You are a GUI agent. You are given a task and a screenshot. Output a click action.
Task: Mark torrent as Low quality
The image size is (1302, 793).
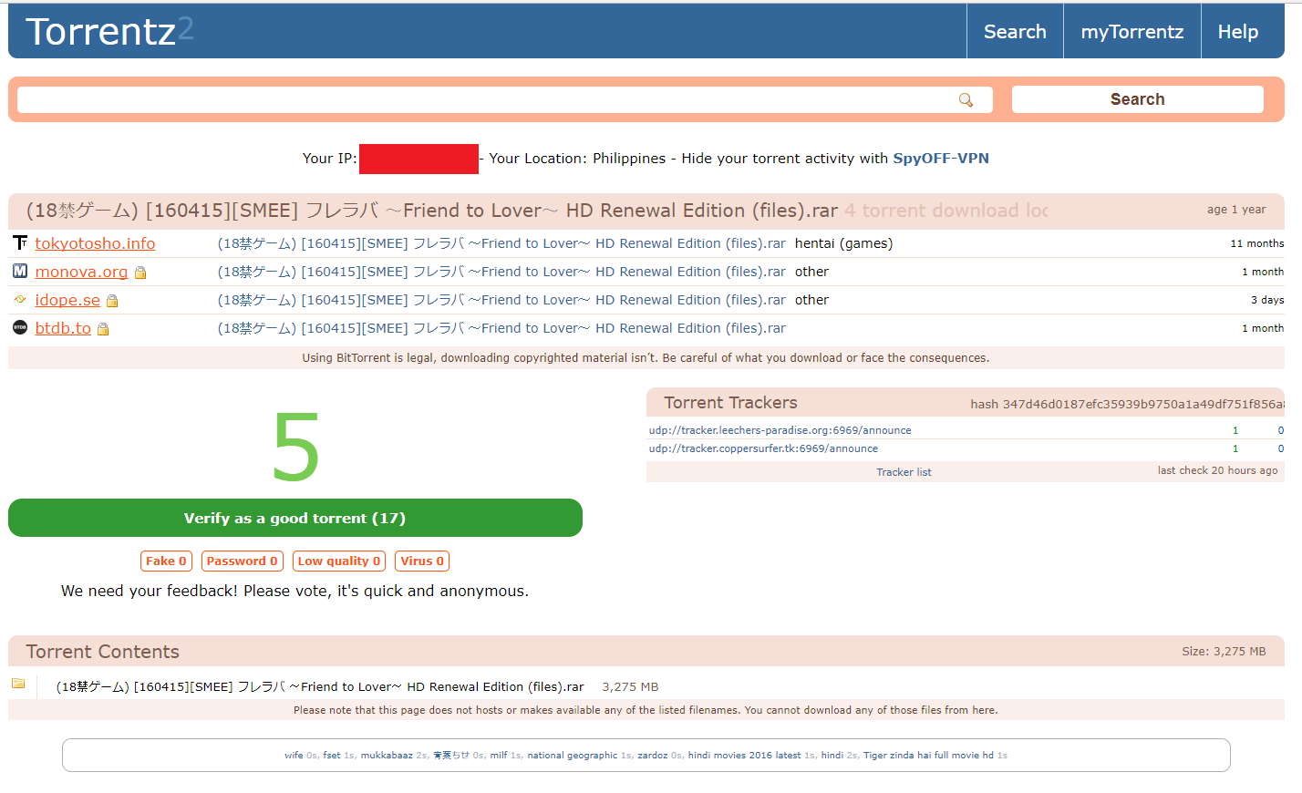pos(338,561)
